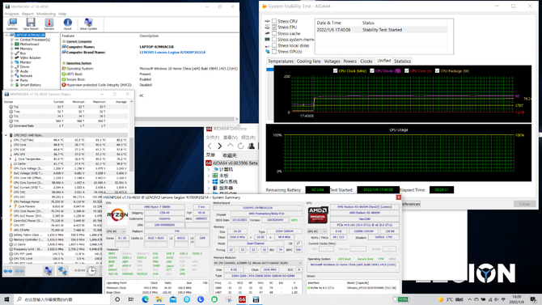Click the Lenovo Legion R7000P2021A brand link
The image size is (542, 305).
172,53
